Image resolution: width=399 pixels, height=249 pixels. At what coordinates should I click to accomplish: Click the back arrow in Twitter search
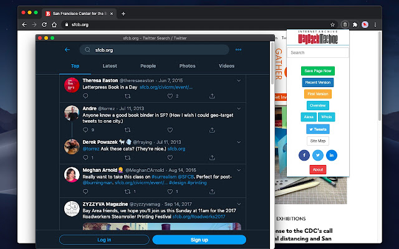click(x=67, y=50)
